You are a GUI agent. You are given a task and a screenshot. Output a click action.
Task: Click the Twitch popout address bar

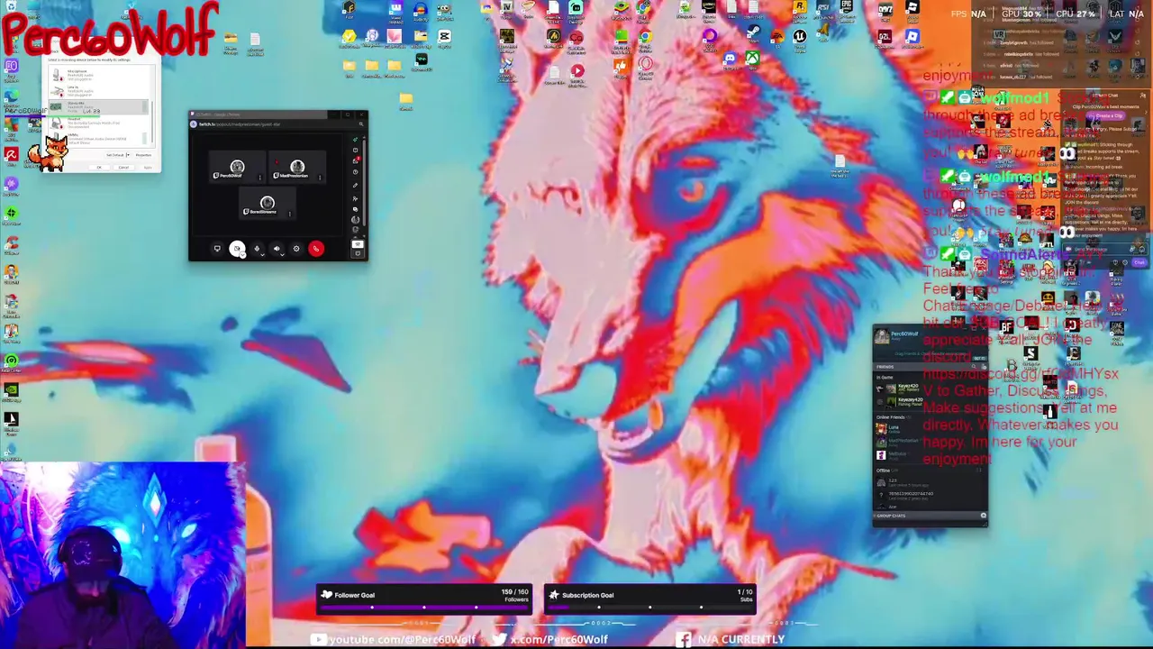tap(239, 124)
